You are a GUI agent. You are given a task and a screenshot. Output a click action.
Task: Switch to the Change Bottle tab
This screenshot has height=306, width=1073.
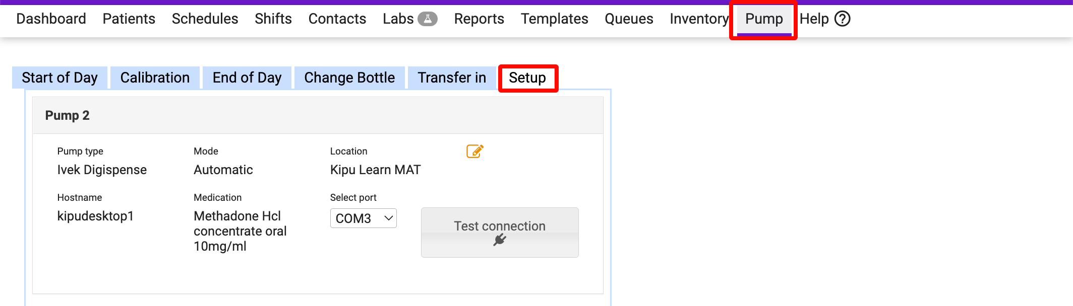[x=349, y=78]
